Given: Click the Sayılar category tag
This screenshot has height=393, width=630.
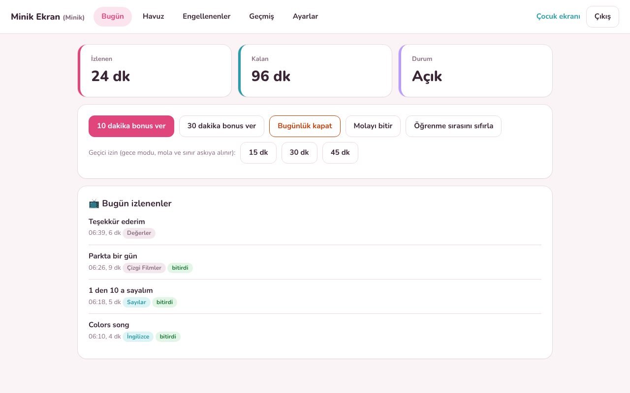Looking at the screenshot, I should click(136, 302).
